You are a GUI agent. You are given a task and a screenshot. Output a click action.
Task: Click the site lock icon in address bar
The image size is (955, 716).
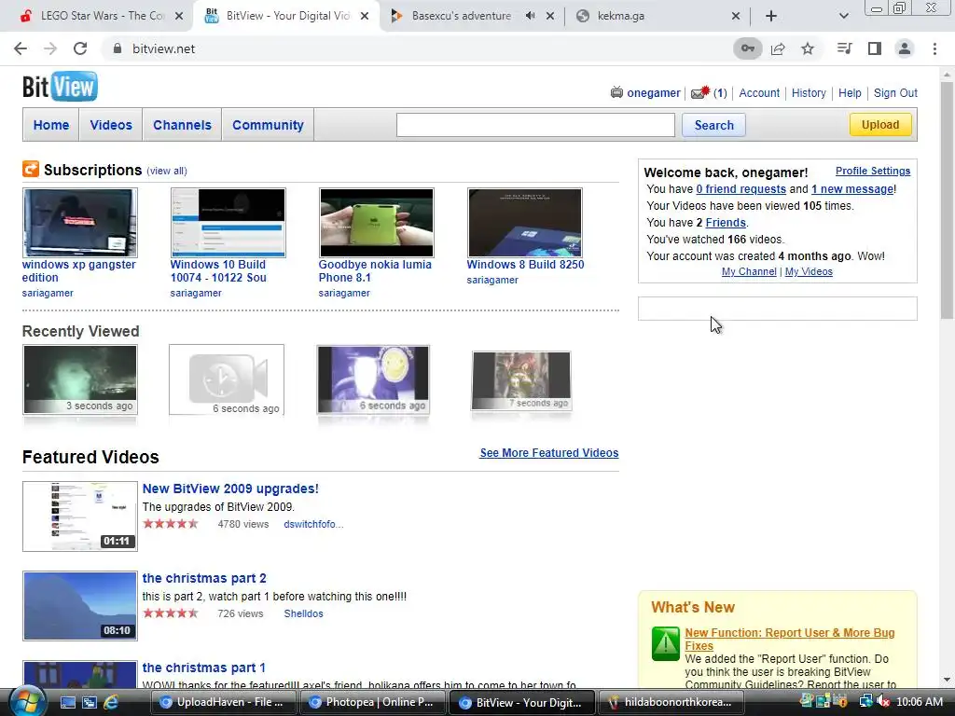tap(118, 48)
